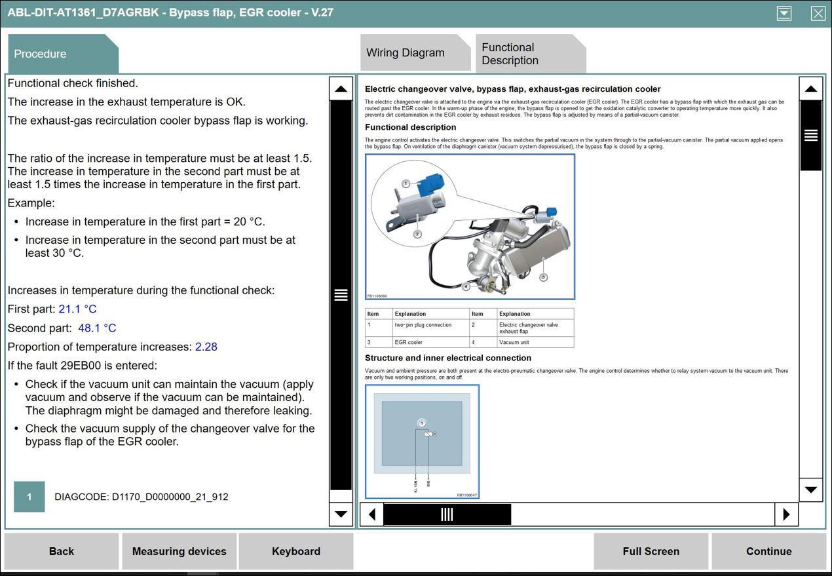Click the 'EGR cooler' table cell
The image size is (832, 576).
pyautogui.click(x=431, y=342)
